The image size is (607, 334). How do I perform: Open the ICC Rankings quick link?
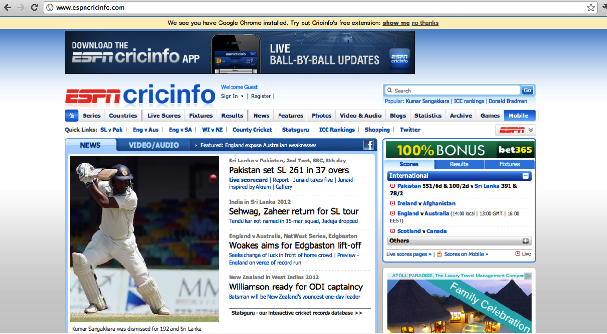pyautogui.click(x=337, y=130)
